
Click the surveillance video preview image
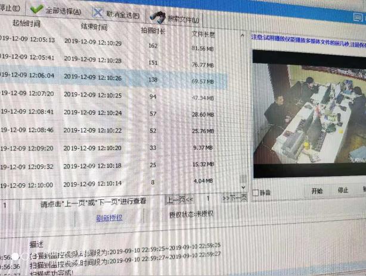click(x=309, y=113)
